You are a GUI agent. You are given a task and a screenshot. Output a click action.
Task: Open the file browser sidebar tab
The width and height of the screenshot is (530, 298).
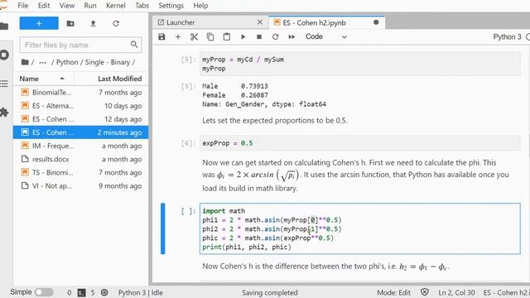4,26
